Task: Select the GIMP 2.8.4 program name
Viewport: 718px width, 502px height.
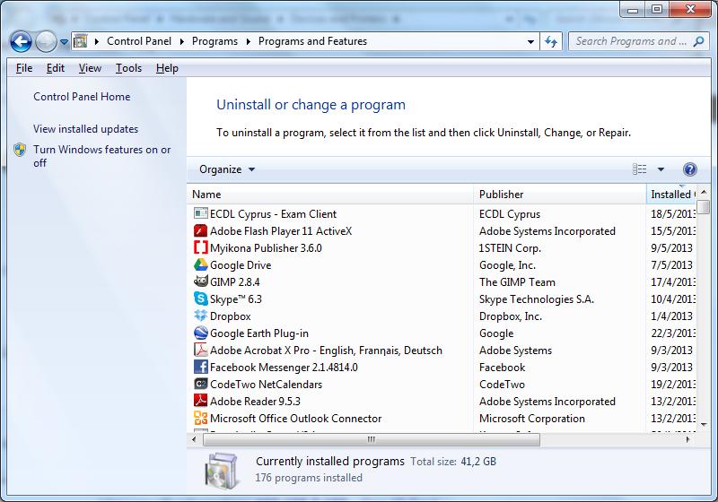Action: tap(234, 282)
